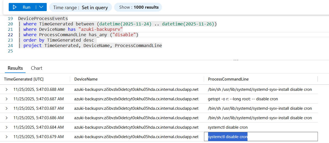The height and width of the screenshot is (143, 329).
Task: Select DeviceName cell in the 5:47:03.684 AM row
Action: [x=136, y=127]
